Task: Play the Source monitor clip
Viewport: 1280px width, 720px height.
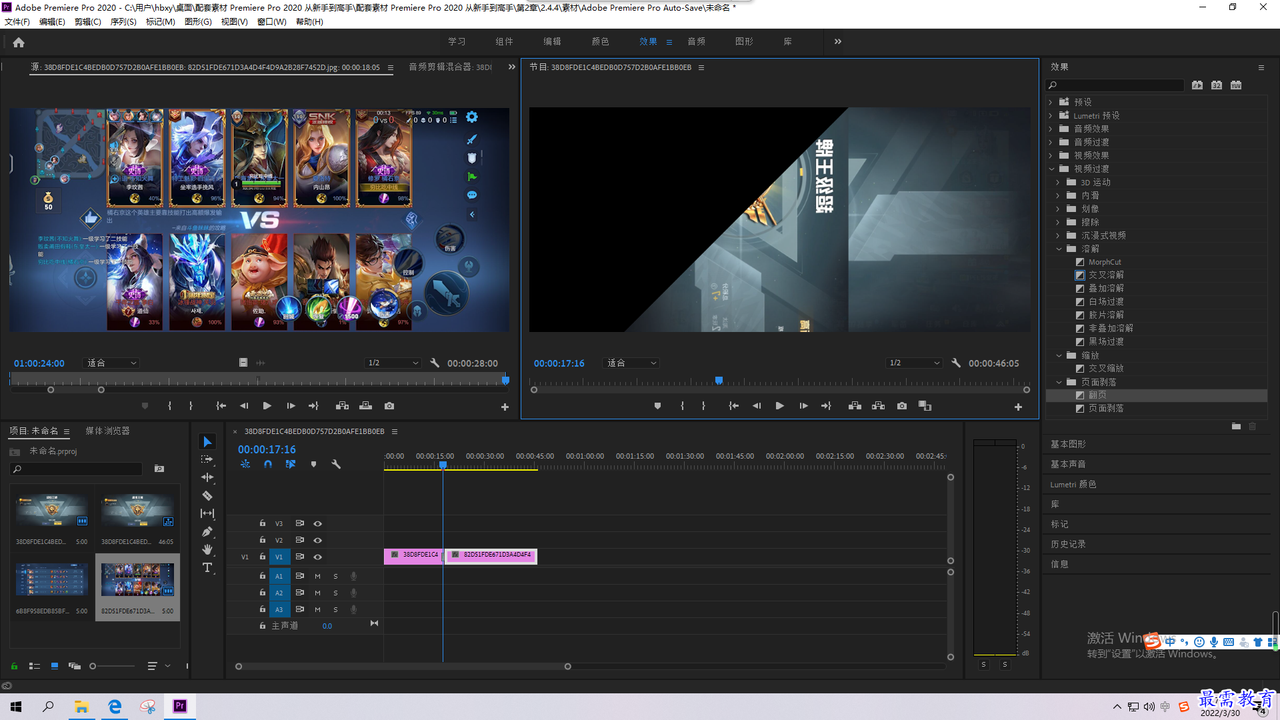Action: 267,406
